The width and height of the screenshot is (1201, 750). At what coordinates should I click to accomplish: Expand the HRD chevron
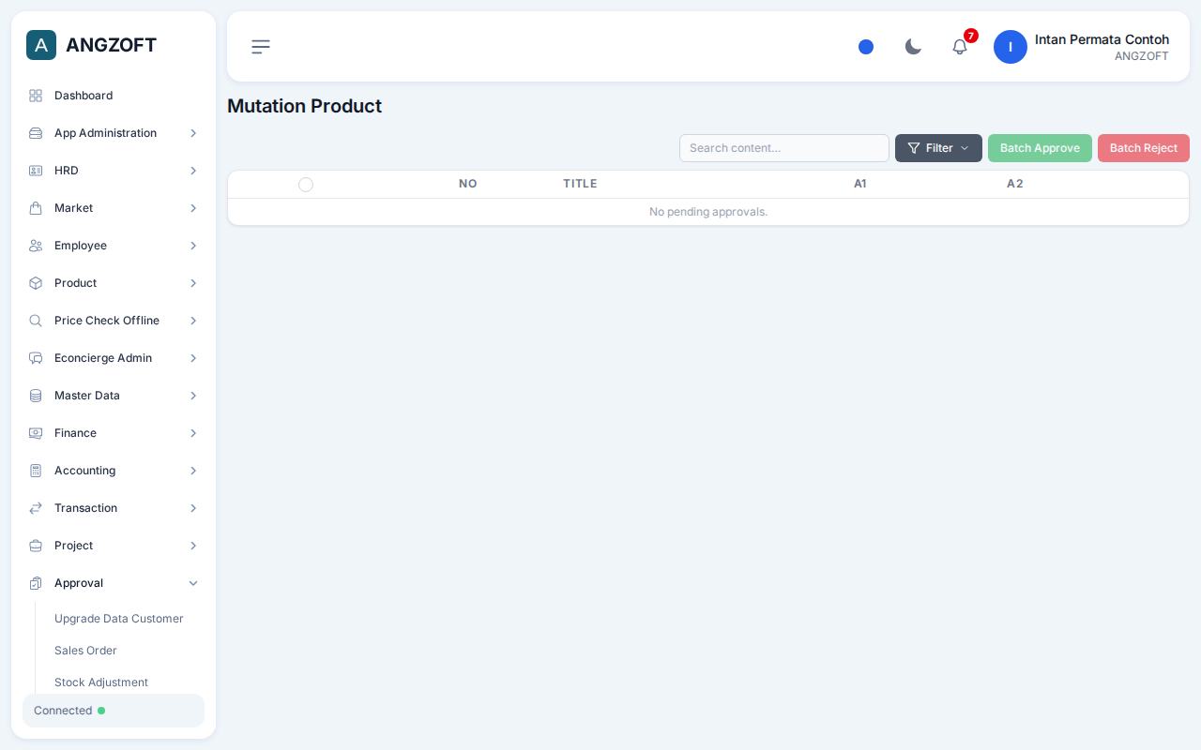193,171
